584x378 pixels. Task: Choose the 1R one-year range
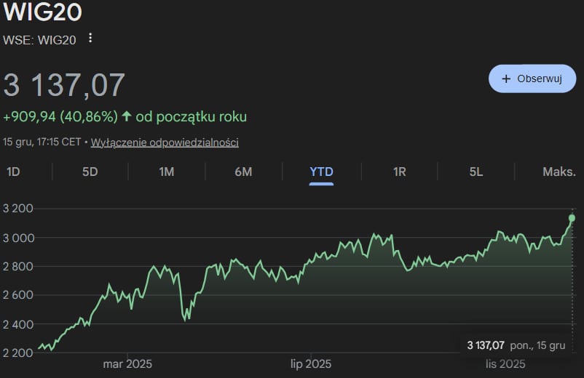[399, 172]
